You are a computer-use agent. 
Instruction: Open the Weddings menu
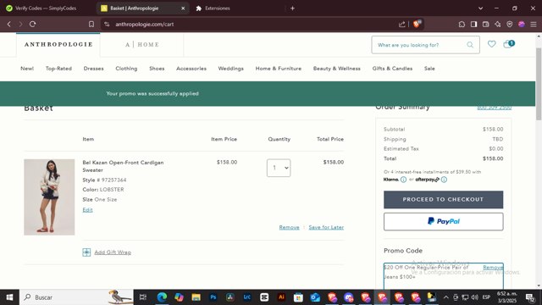tap(230, 69)
